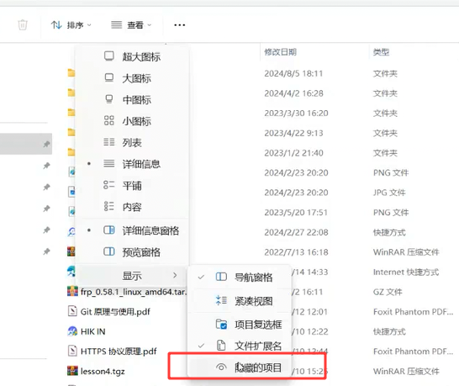Select file HTTPS 协议原理.pdf
The image size is (459, 386).
point(119,352)
